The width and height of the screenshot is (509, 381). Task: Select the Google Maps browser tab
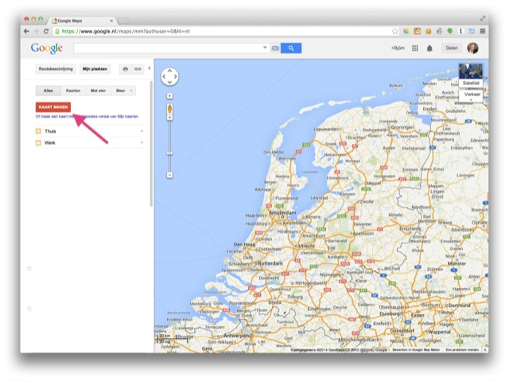point(80,21)
